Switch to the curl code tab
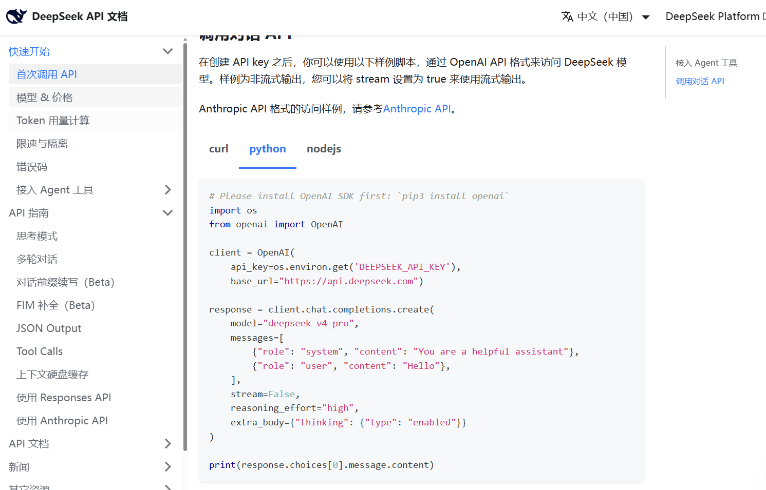This screenshot has height=490, width=766. pos(219,149)
